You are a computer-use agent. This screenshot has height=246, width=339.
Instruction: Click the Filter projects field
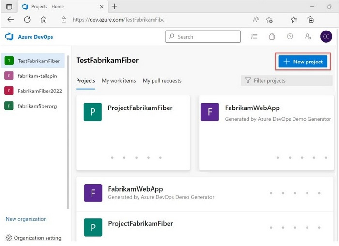click(x=287, y=81)
